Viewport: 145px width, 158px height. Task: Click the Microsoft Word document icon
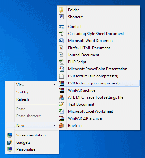coord(61,41)
